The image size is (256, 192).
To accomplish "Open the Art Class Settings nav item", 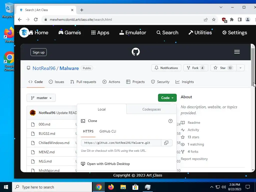I will [234, 32].
